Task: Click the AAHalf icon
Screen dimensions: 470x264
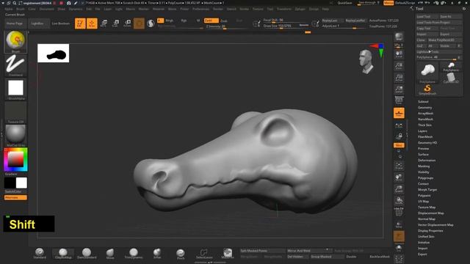Action: click(399, 89)
